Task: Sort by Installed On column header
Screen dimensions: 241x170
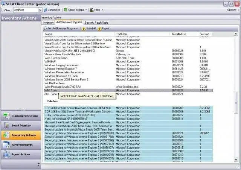Action: click(184, 34)
